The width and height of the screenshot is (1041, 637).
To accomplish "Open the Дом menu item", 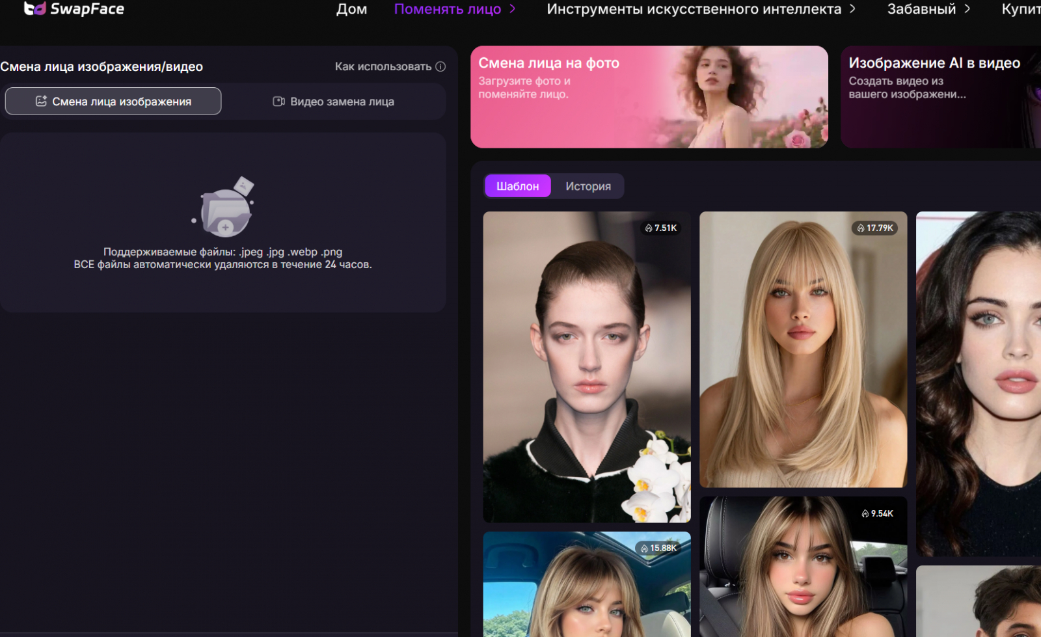I will click(x=351, y=9).
